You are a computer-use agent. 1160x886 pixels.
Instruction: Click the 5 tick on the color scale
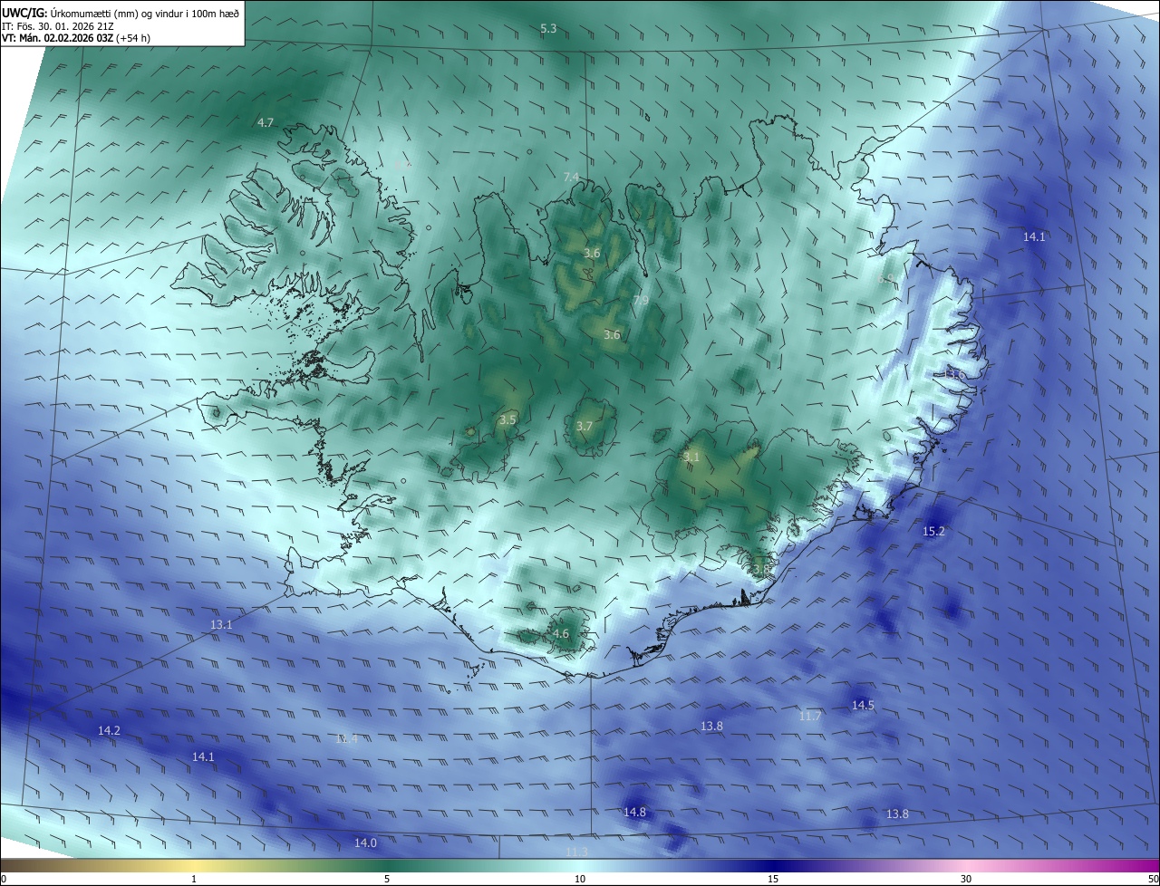click(x=387, y=879)
